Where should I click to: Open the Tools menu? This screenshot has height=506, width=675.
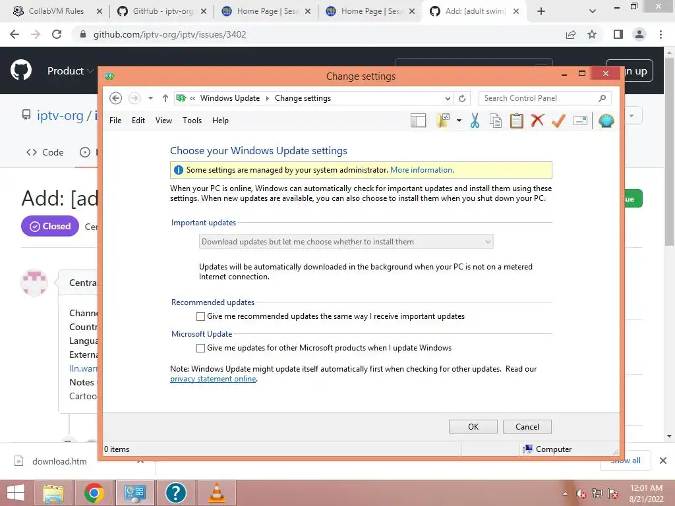coord(192,121)
